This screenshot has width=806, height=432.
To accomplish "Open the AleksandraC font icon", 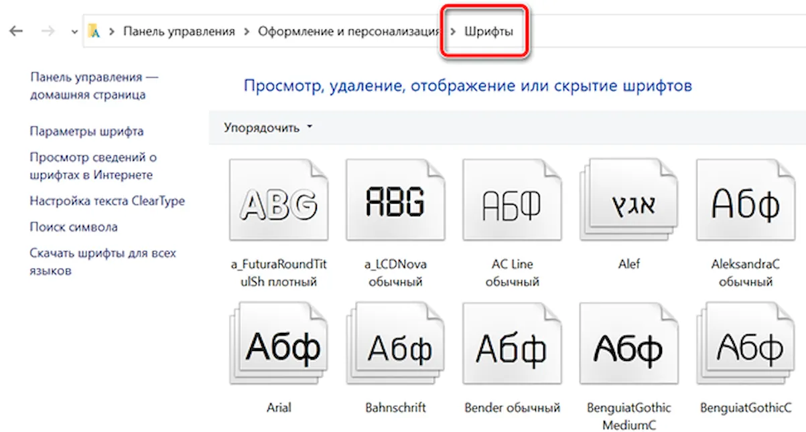I will tap(746, 200).
